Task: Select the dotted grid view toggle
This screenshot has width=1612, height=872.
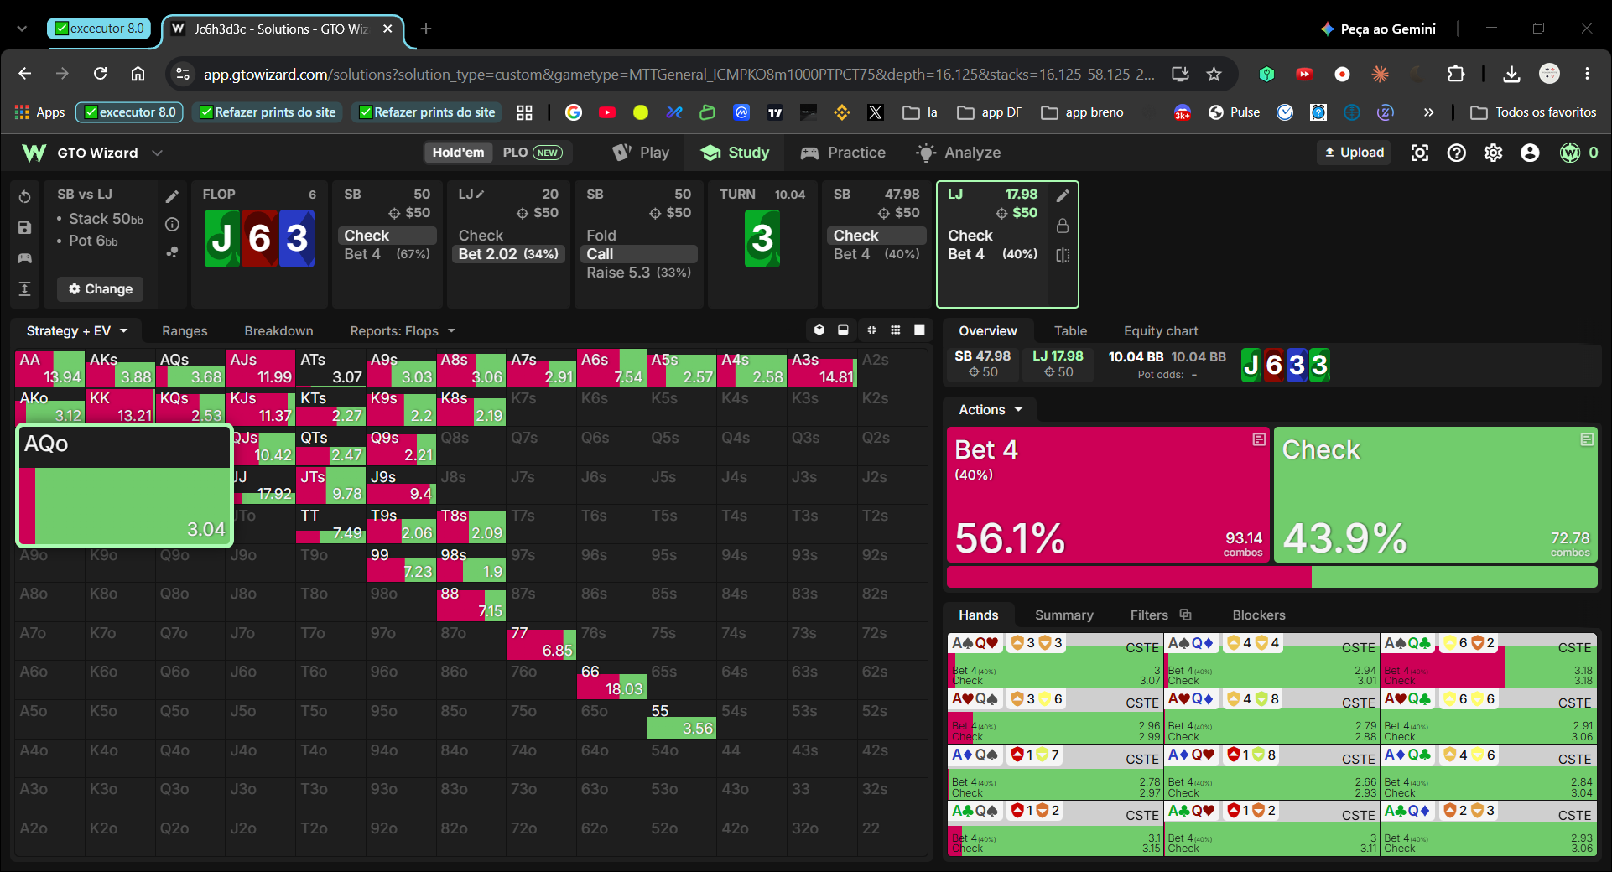Action: point(896,330)
